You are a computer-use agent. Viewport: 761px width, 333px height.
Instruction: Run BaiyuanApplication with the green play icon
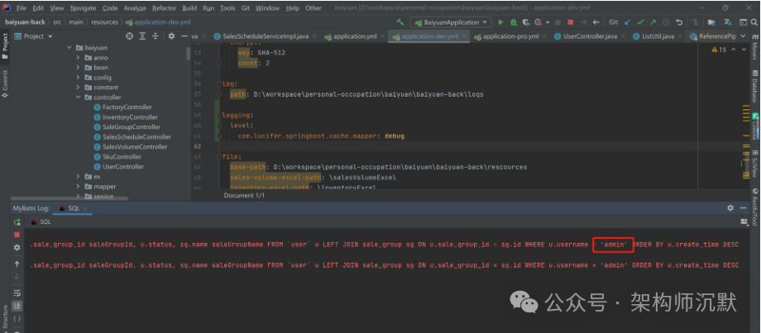(x=501, y=21)
